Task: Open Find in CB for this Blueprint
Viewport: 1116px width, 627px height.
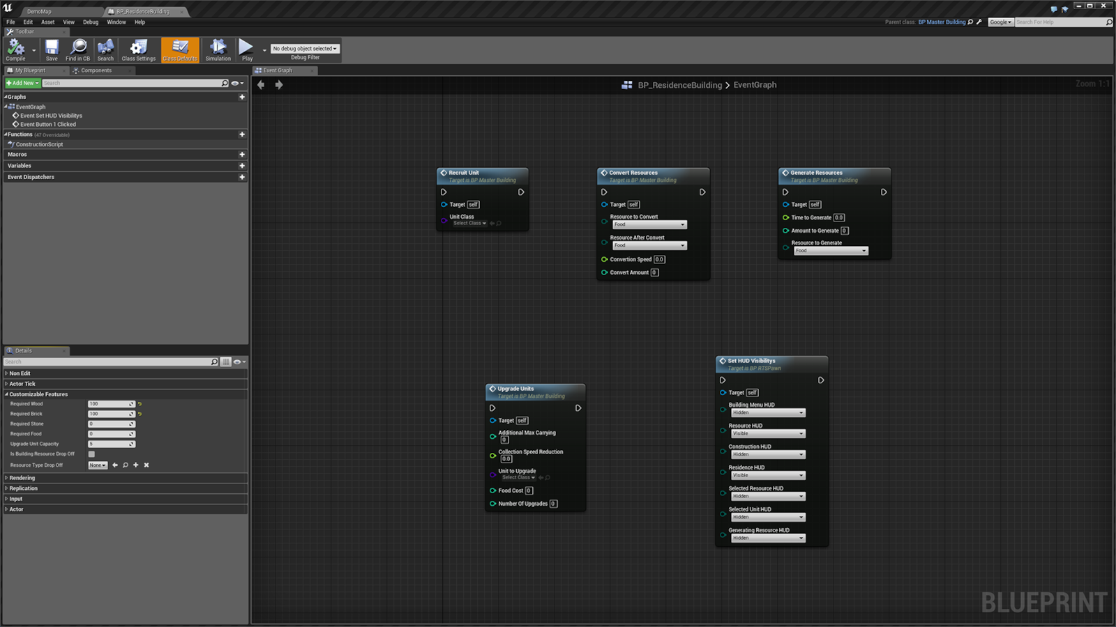Action: 77,49
